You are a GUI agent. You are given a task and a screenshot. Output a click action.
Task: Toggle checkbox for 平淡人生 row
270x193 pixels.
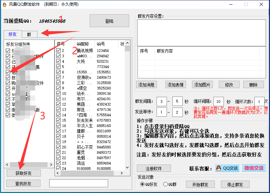pos(58,125)
